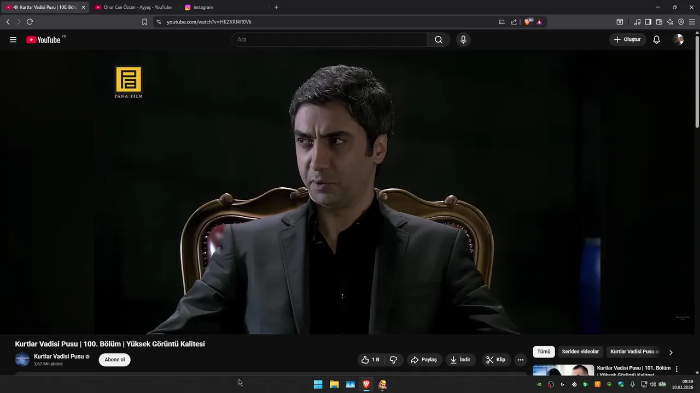Toggle the browser sidebar panel
Viewport: 700px width, 393px height.
648,22
